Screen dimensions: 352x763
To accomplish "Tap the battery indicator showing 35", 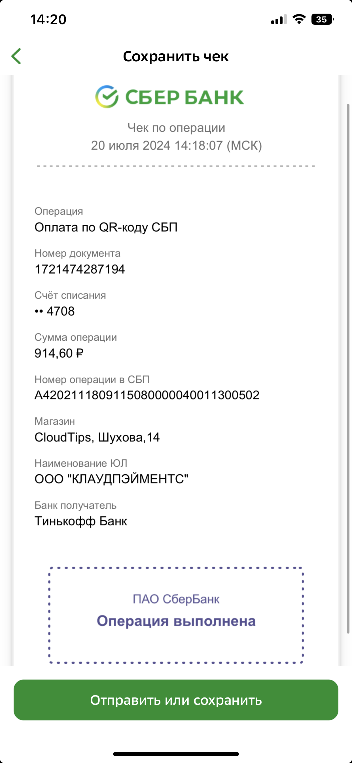I will pyautogui.click(x=323, y=19).
